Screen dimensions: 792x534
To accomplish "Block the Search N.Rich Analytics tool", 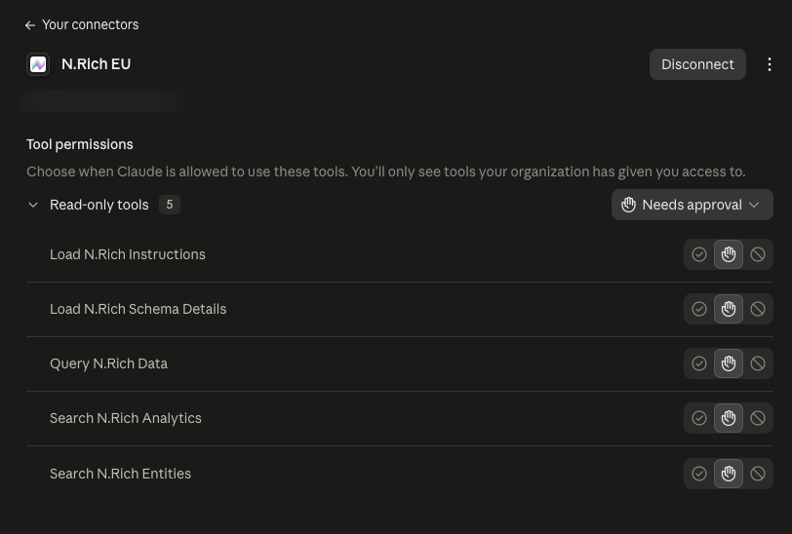I will point(758,418).
